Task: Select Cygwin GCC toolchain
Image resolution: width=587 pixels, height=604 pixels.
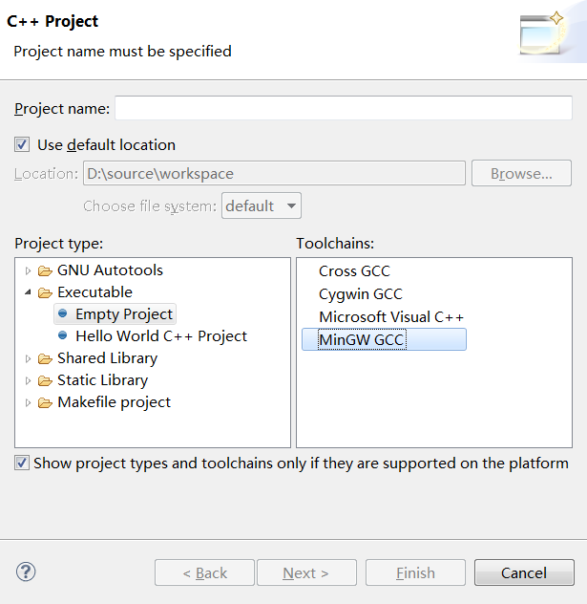Action: [361, 294]
